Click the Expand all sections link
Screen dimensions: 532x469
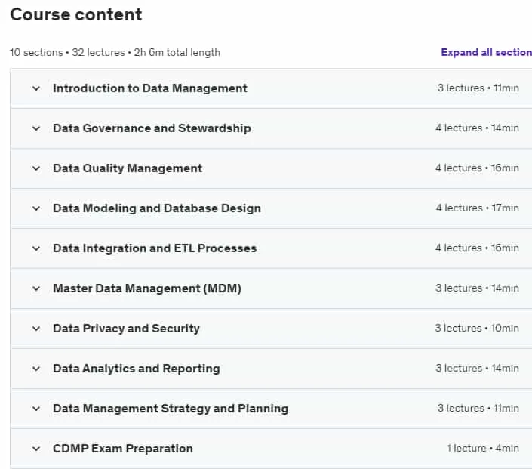pyautogui.click(x=486, y=52)
